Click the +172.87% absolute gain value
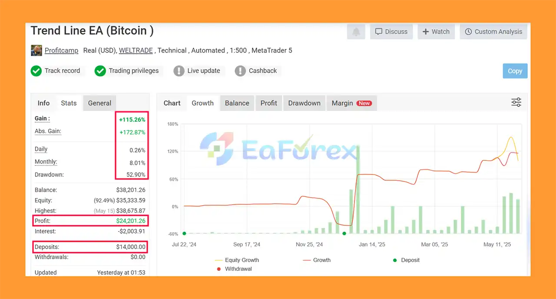 coord(132,133)
